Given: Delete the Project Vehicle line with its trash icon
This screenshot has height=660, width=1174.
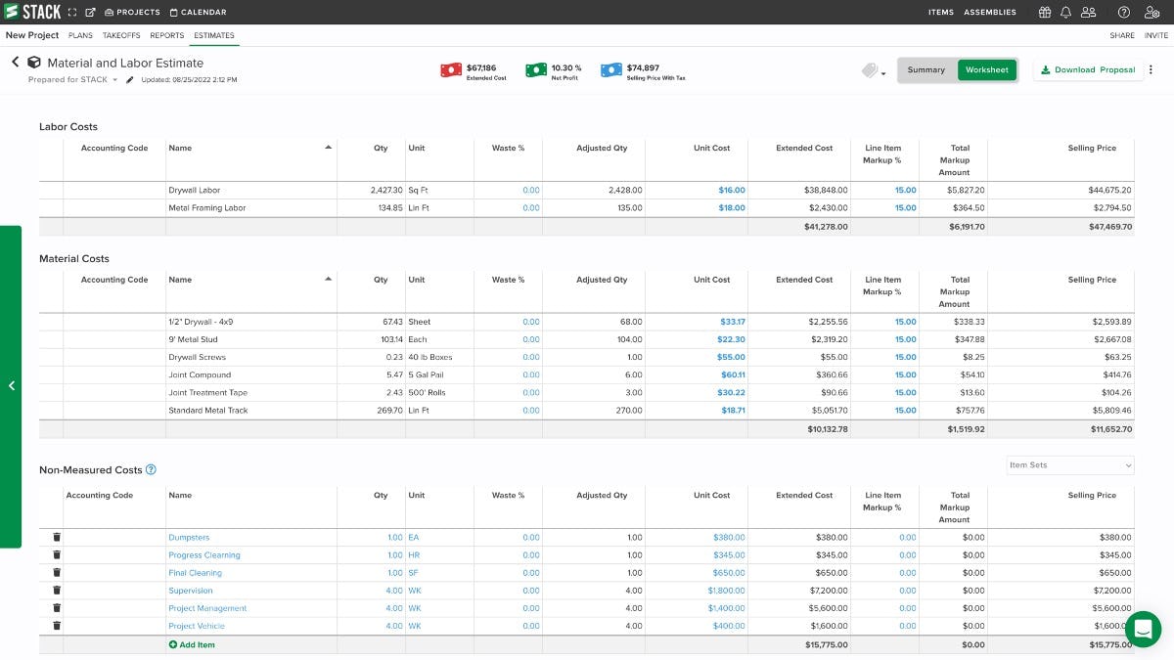Looking at the screenshot, I should tap(57, 625).
